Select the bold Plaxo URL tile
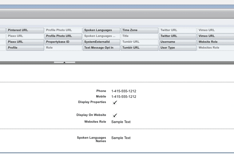Viewport: 234px width, 159px height. point(25,42)
